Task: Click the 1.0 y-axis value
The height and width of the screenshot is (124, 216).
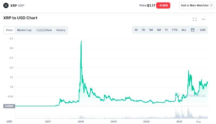Action: pos(11,87)
